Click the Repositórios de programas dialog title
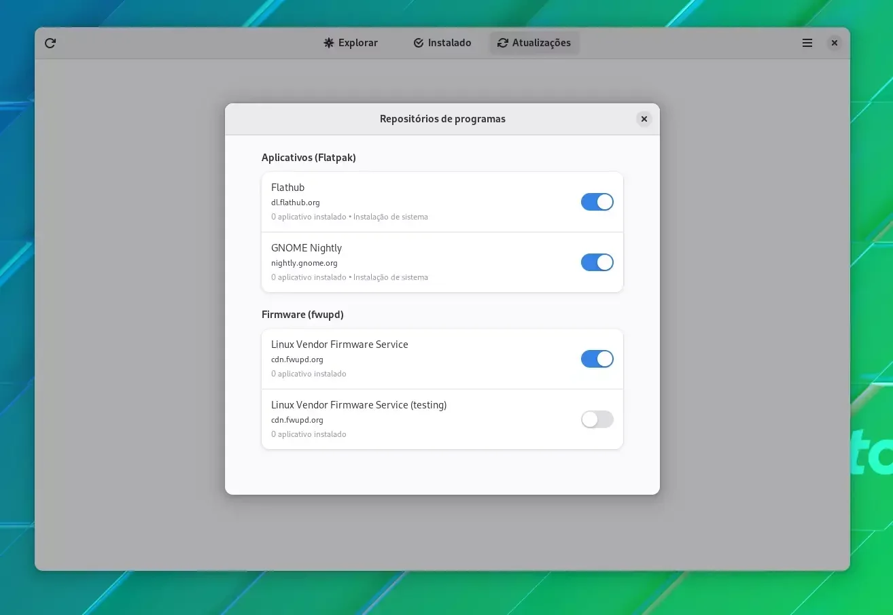This screenshot has width=893, height=615. pos(442,119)
